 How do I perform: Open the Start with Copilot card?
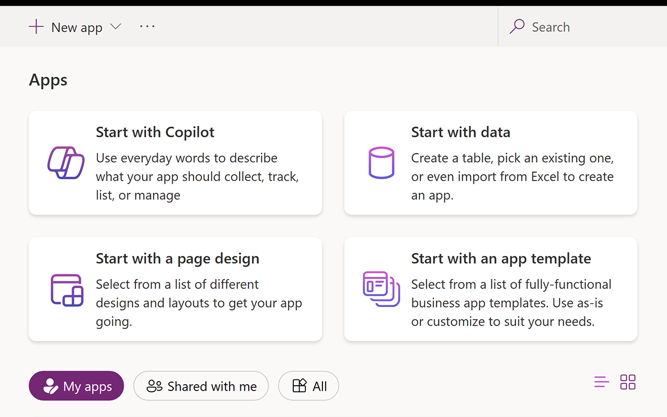[175, 163]
